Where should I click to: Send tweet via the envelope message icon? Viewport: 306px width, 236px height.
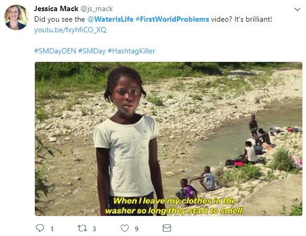coord(167,228)
